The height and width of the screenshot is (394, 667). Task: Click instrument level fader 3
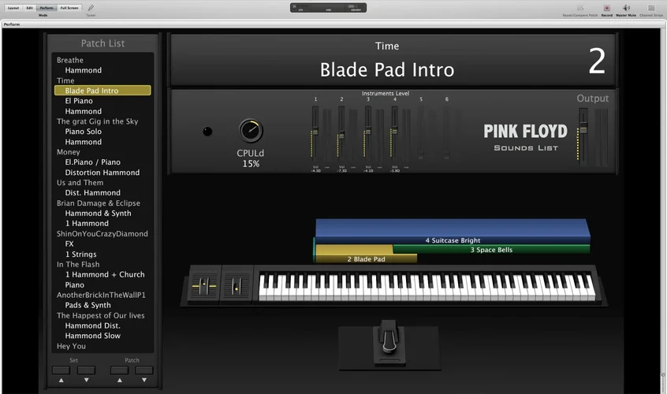pyautogui.click(x=368, y=132)
